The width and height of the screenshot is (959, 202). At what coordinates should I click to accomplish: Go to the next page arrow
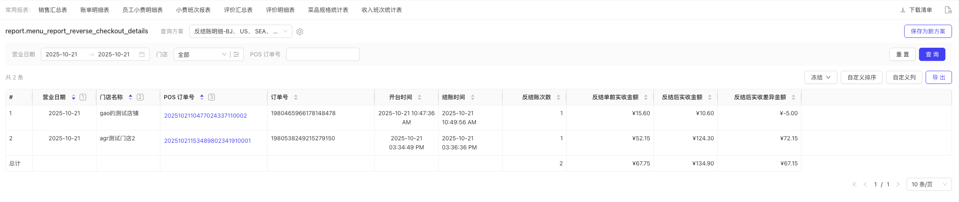click(898, 184)
